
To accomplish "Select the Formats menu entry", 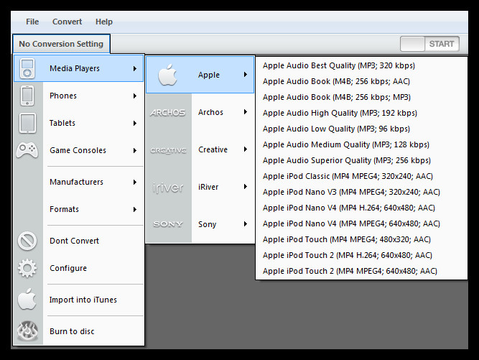I will pos(78,209).
